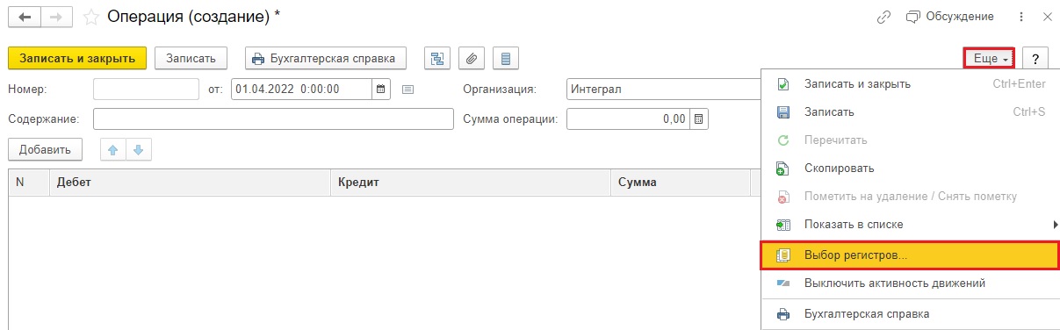Move row up with the arrow icon
This screenshot has width=1060, height=330.
point(112,150)
